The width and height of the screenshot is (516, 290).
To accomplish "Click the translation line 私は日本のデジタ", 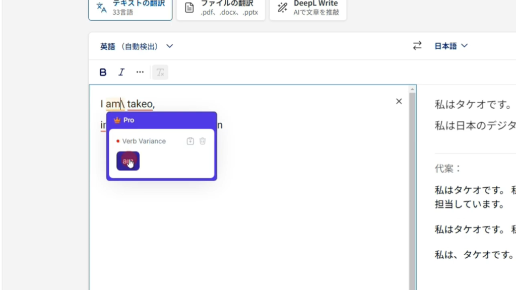I will pyautogui.click(x=475, y=125).
